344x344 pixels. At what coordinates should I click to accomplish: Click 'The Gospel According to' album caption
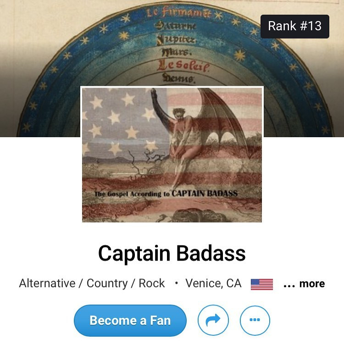(x=132, y=194)
